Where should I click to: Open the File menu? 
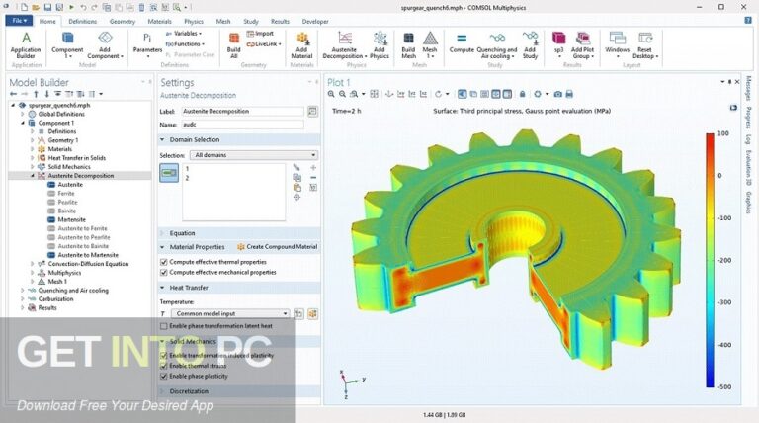[19, 21]
